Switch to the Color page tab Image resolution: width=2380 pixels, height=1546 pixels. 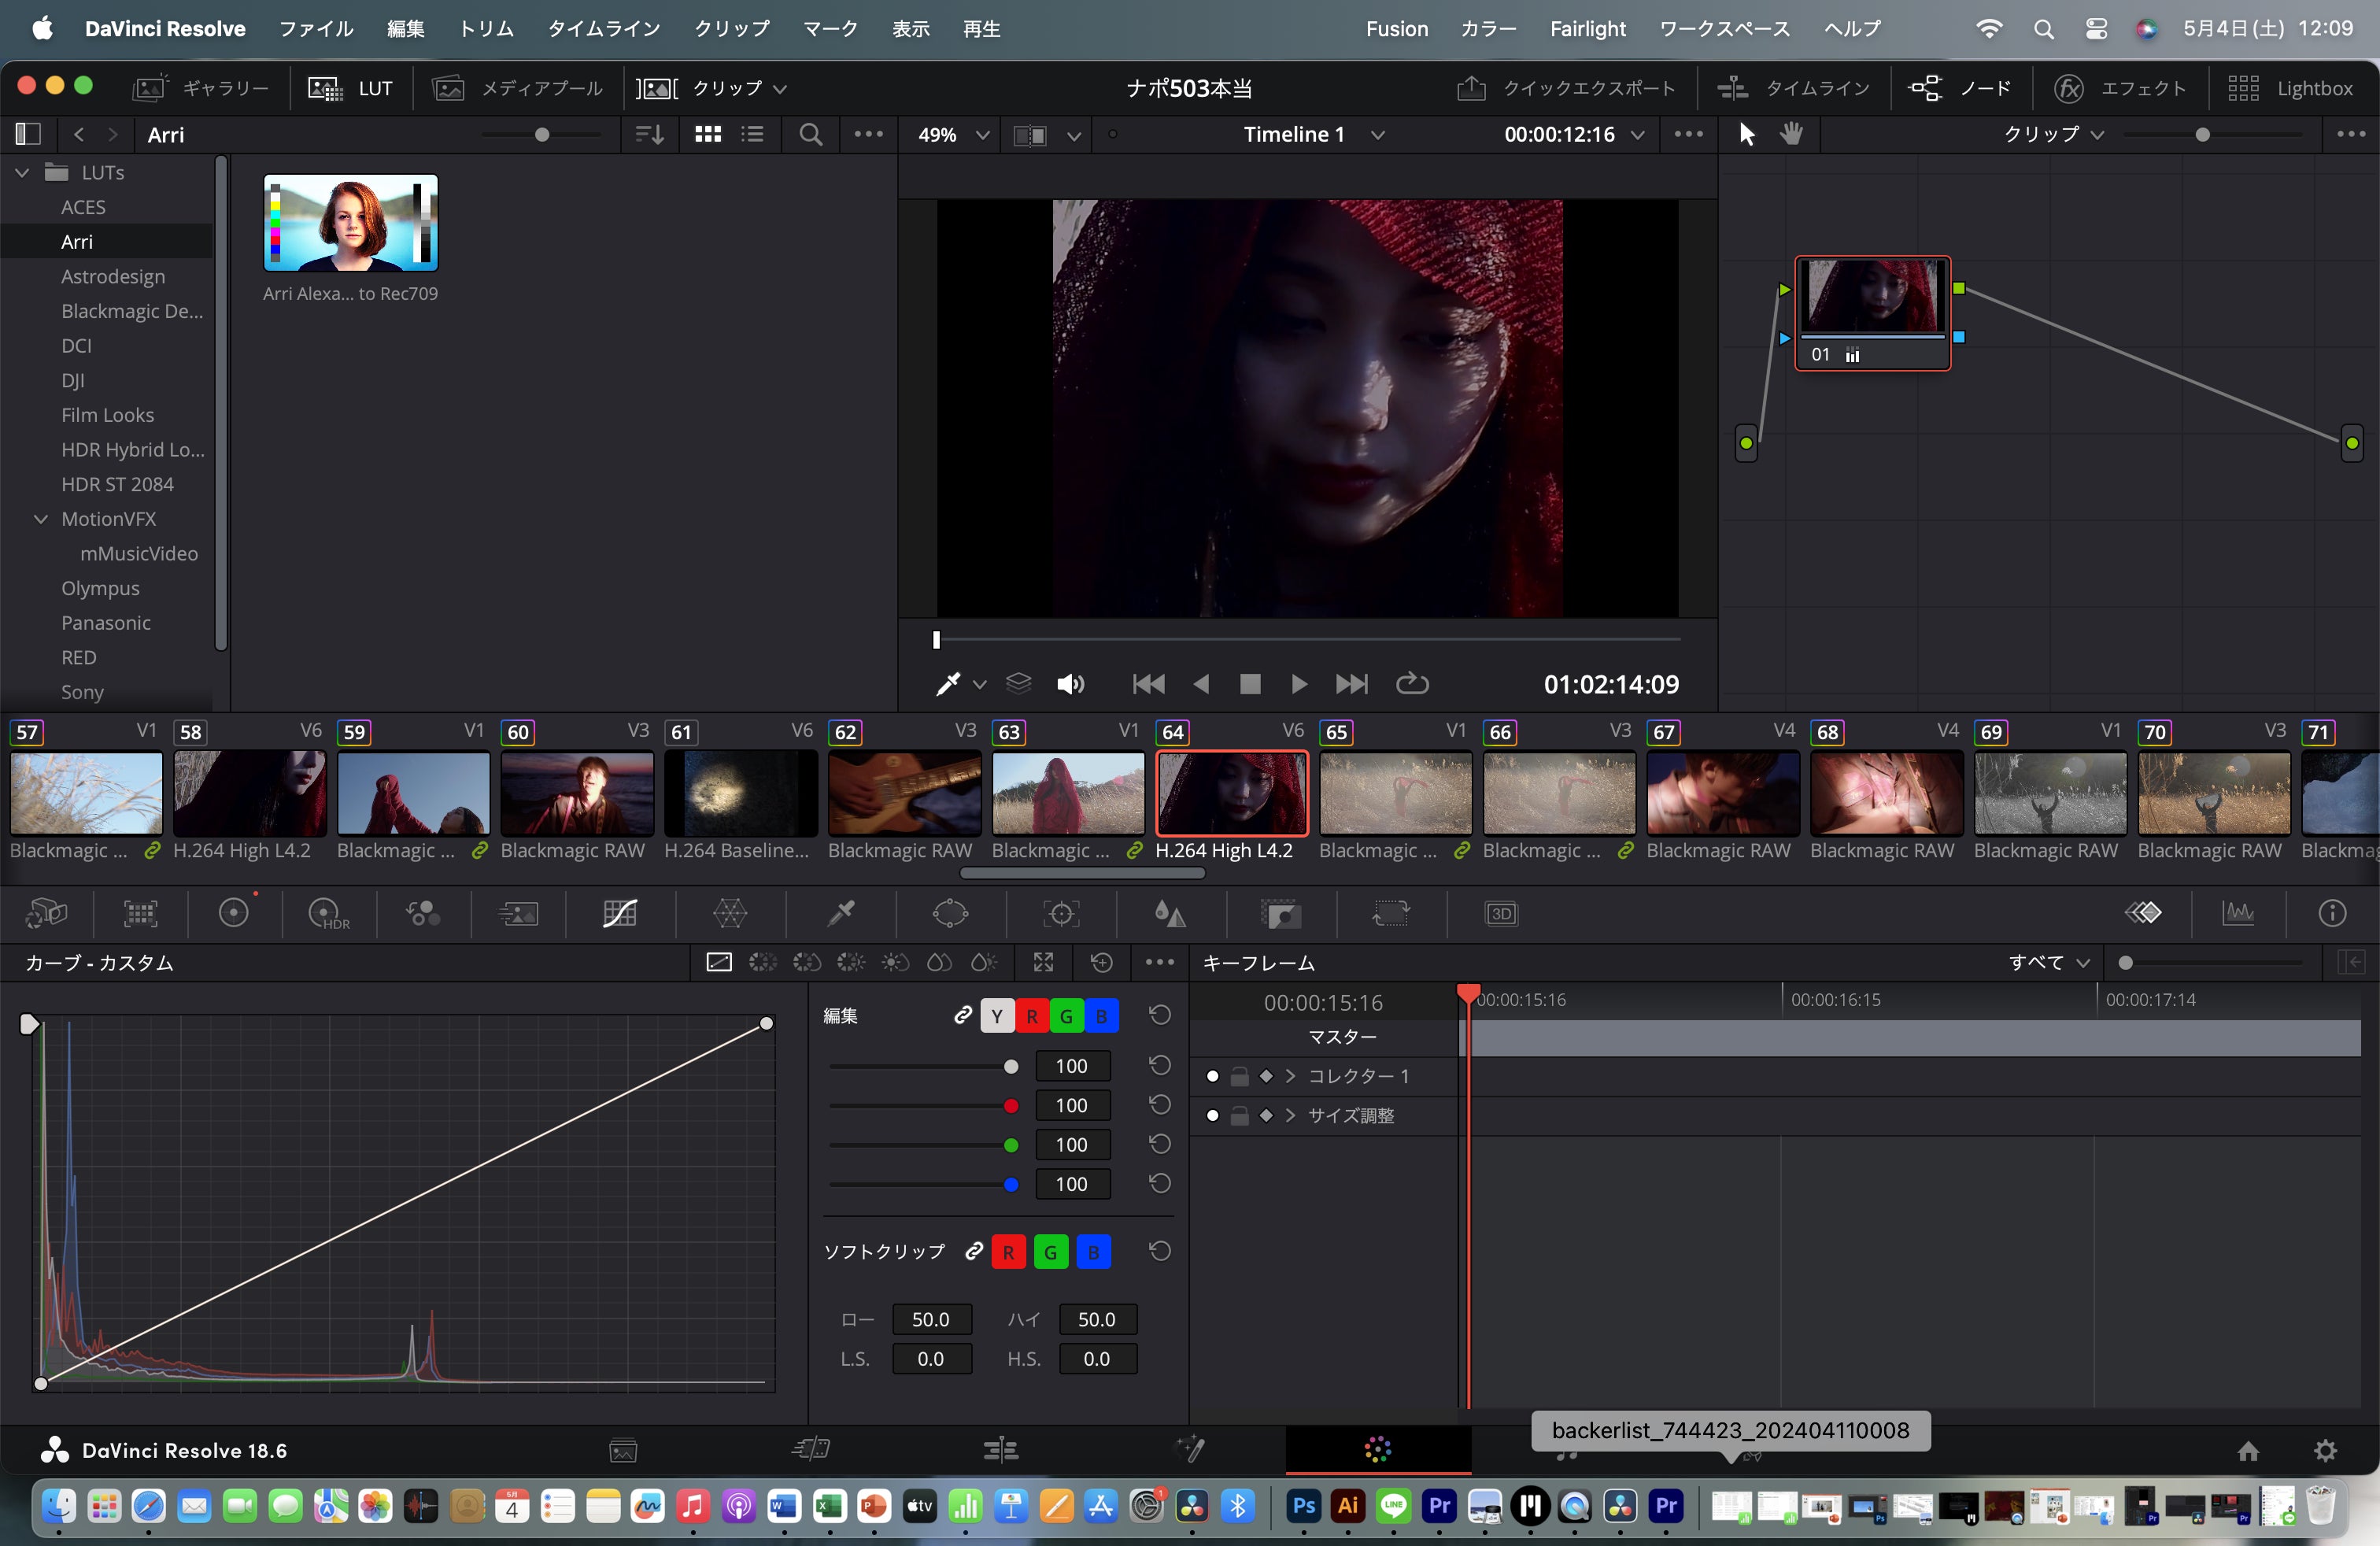point(1377,1450)
